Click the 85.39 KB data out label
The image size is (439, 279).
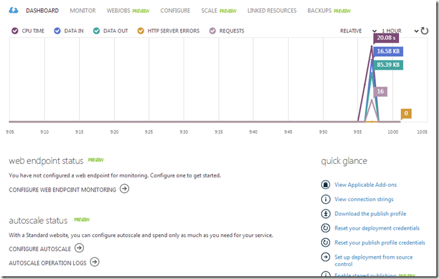point(388,65)
